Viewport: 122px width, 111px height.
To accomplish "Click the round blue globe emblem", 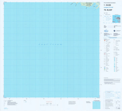I will (x=114, y=31).
